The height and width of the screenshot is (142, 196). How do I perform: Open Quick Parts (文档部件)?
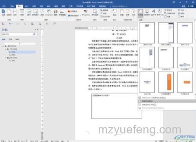point(147,13)
